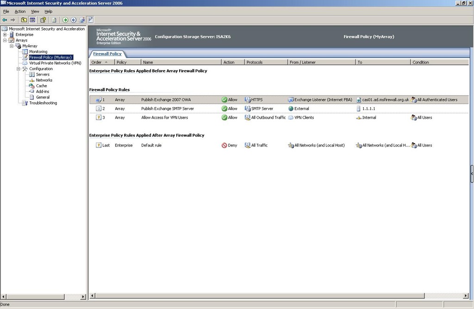Switch to the Firewall Policy tab
The height and width of the screenshot is (309, 474).
107,54
